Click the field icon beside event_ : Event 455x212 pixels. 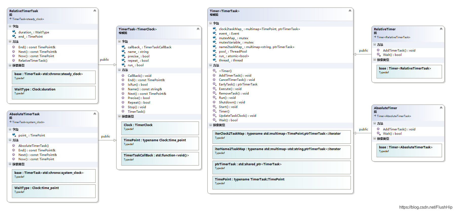pyautogui.click(x=215, y=33)
